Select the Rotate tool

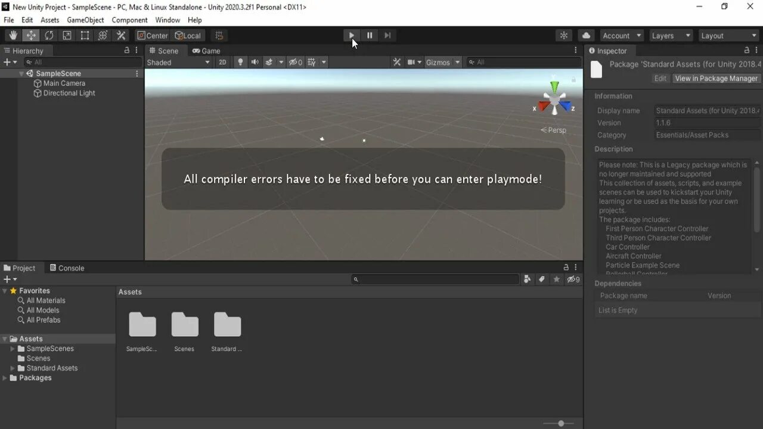pos(49,36)
